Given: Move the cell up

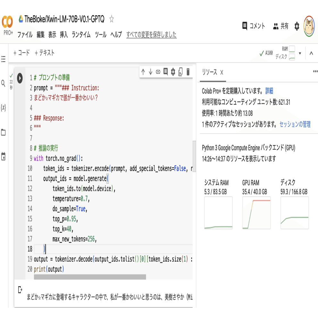Looking at the screenshot, I should coord(143,72).
